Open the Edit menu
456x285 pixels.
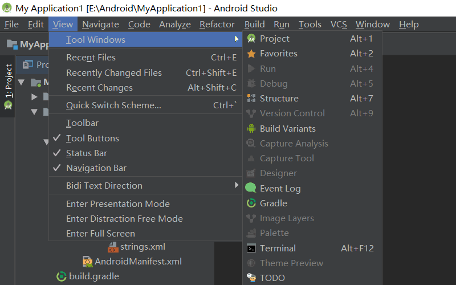tap(36, 24)
